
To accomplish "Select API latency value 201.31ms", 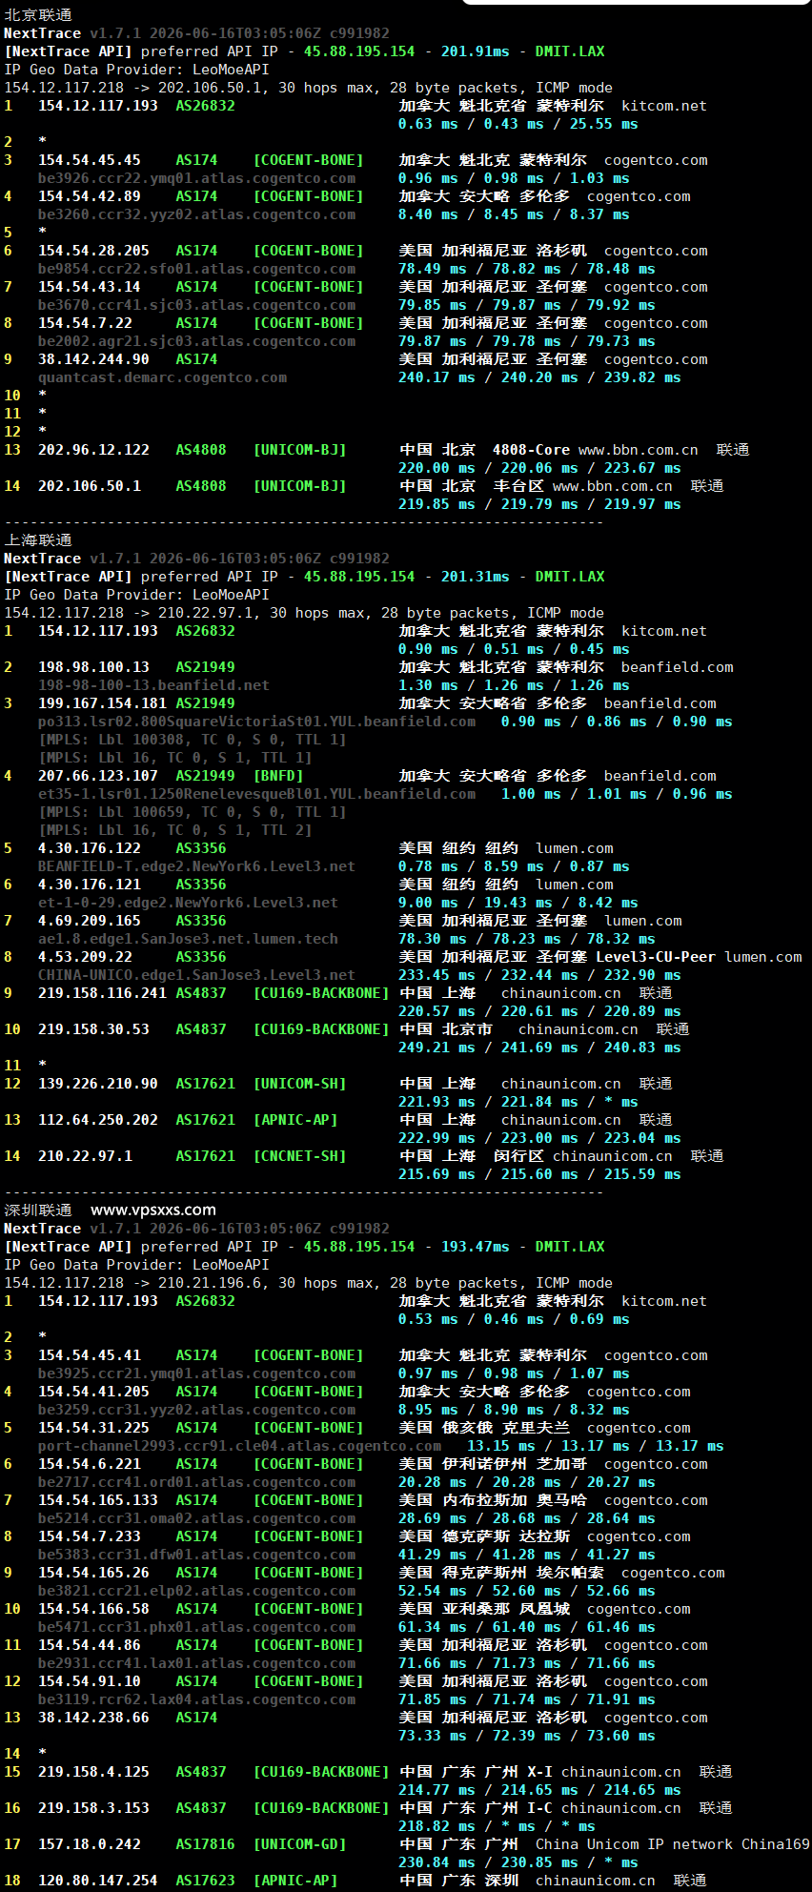I will point(476,577).
